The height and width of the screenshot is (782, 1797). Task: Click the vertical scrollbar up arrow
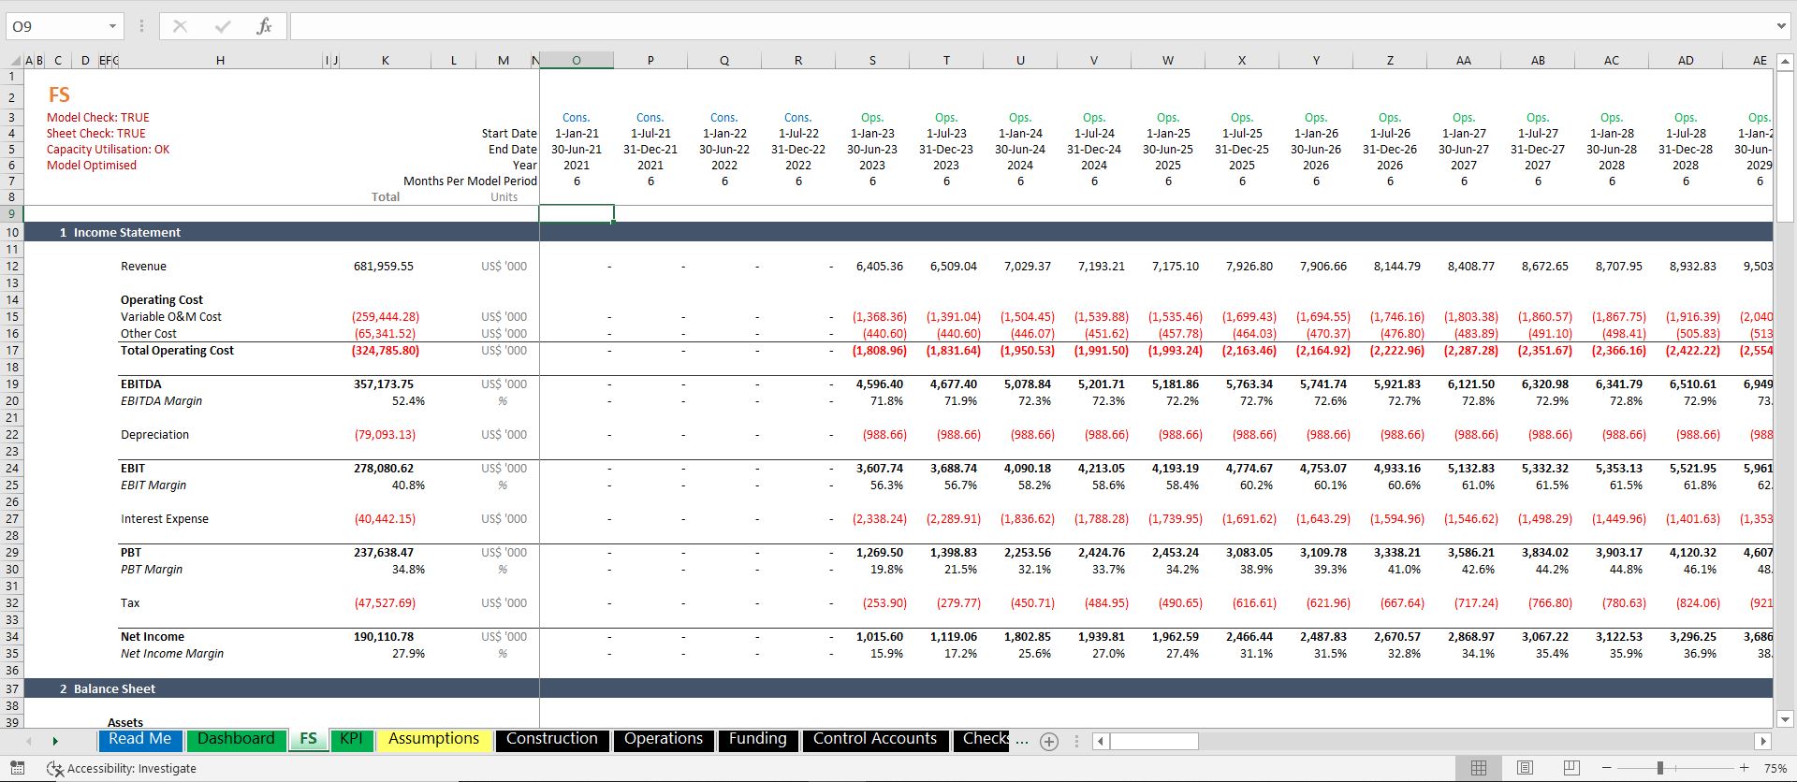coord(1785,63)
